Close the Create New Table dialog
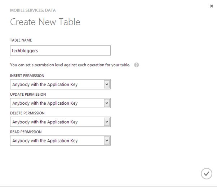Viewport: 217px width, 187px height. (x=212, y=6)
